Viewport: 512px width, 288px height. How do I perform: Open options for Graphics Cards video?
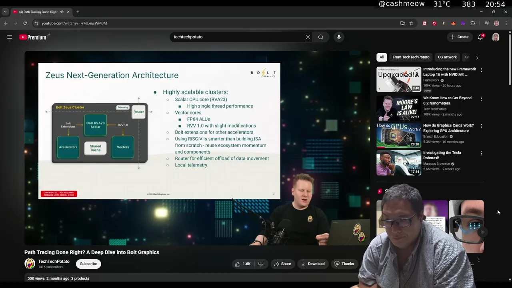[x=481, y=126]
